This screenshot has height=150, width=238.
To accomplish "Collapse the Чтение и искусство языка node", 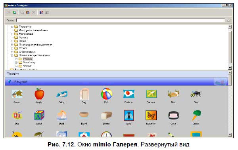I will [x=12, y=55].
